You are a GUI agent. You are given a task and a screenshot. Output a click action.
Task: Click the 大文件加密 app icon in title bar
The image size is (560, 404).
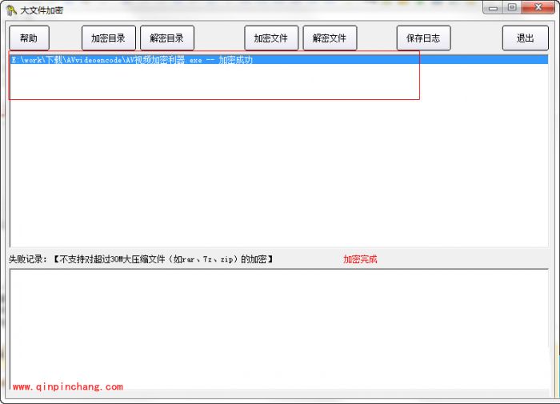click(11, 10)
